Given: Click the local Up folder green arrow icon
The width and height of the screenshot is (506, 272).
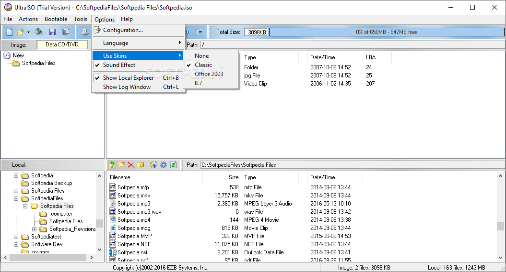Looking at the screenshot, I should click(x=112, y=165).
